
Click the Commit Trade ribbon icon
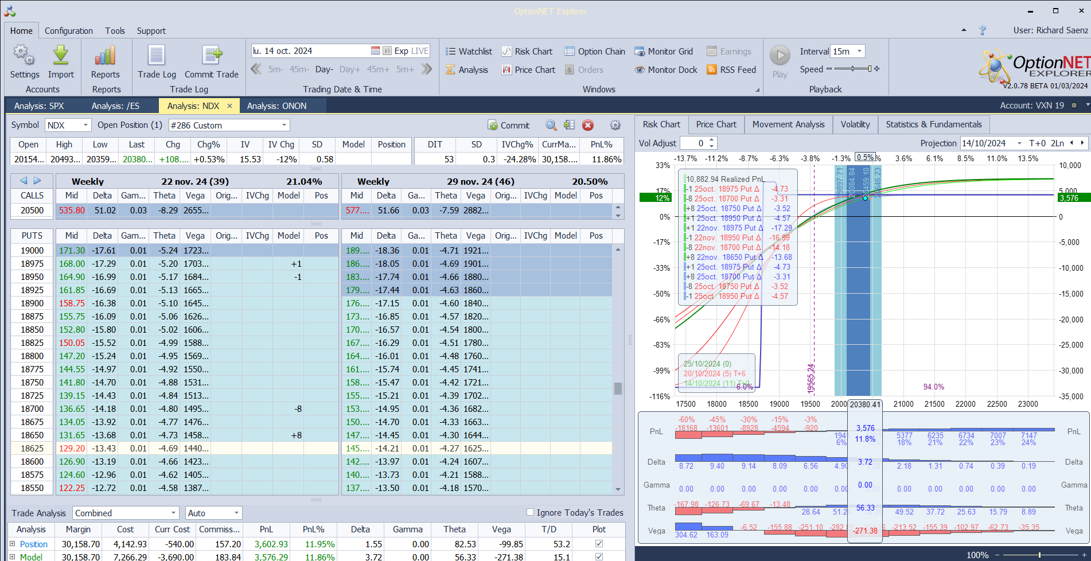[x=212, y=56]
